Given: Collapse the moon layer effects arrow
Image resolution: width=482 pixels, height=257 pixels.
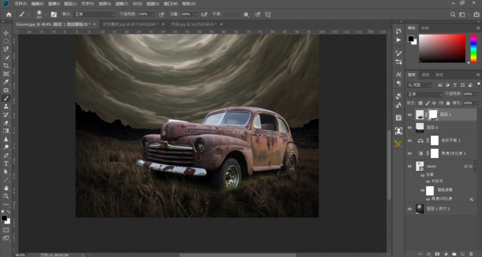Looking at the screenshot, I should point(475,166).
